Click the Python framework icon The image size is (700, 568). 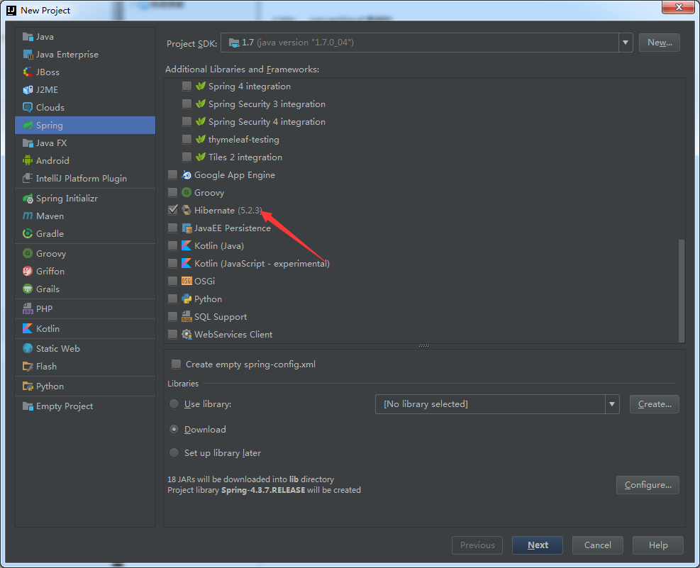click(x=187, y=299)
